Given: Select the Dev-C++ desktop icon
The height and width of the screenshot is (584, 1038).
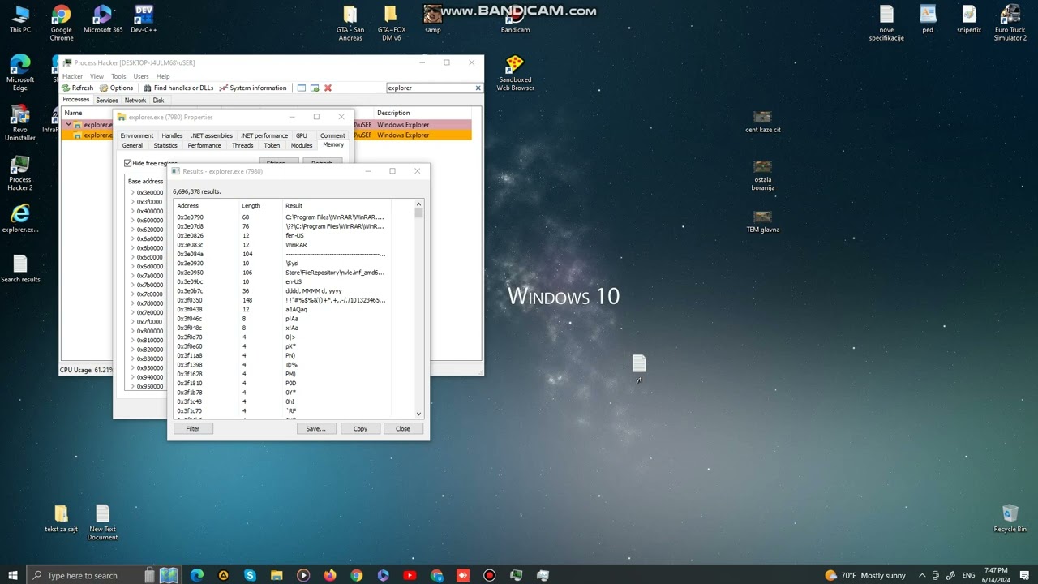Looking at the screenshot, I should 144,19.
